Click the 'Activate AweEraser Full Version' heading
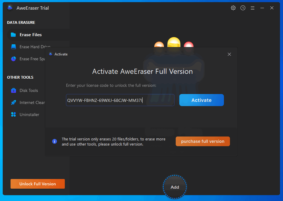Screen dimensions: 283x201 point(142,71)
